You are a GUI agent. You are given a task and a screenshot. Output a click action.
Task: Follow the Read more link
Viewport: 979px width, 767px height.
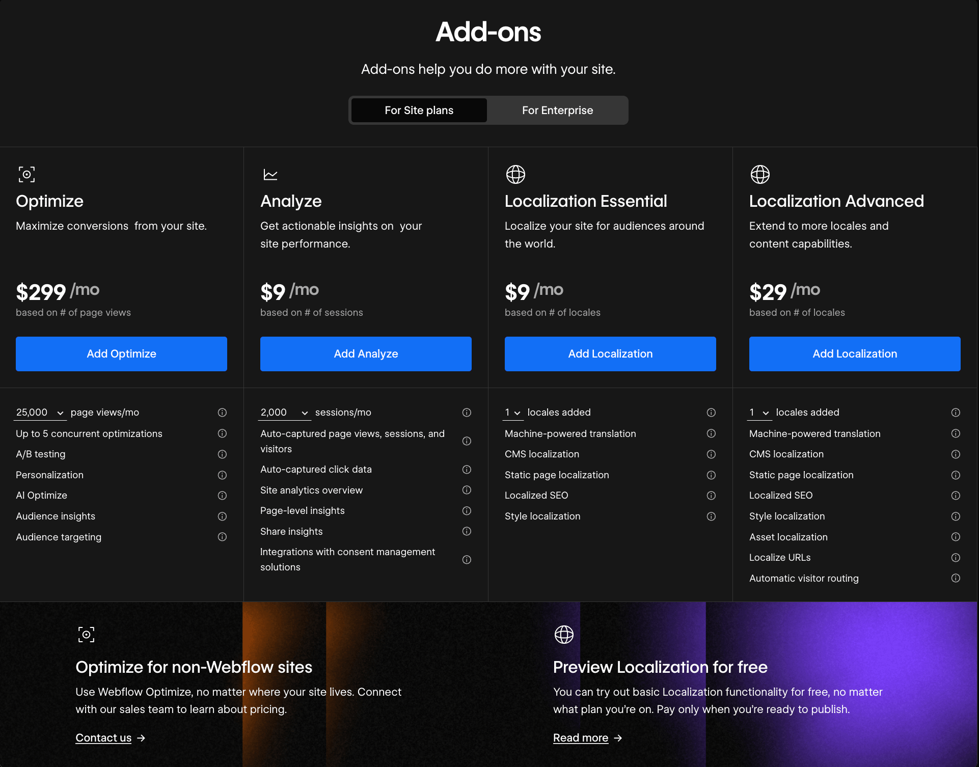click(581, 738)
